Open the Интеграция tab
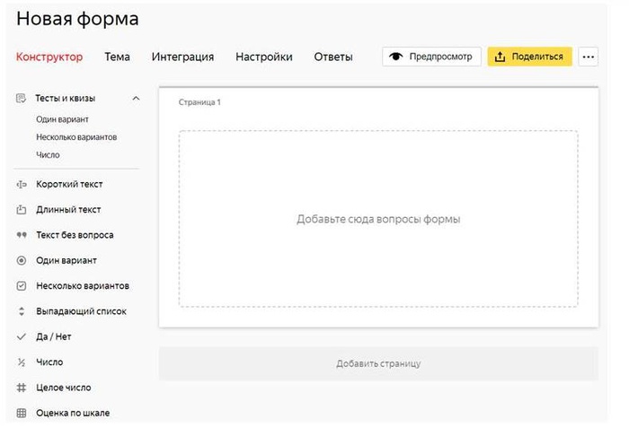Image resolution: width=629 pixels, height=427 pixels. 182,57
